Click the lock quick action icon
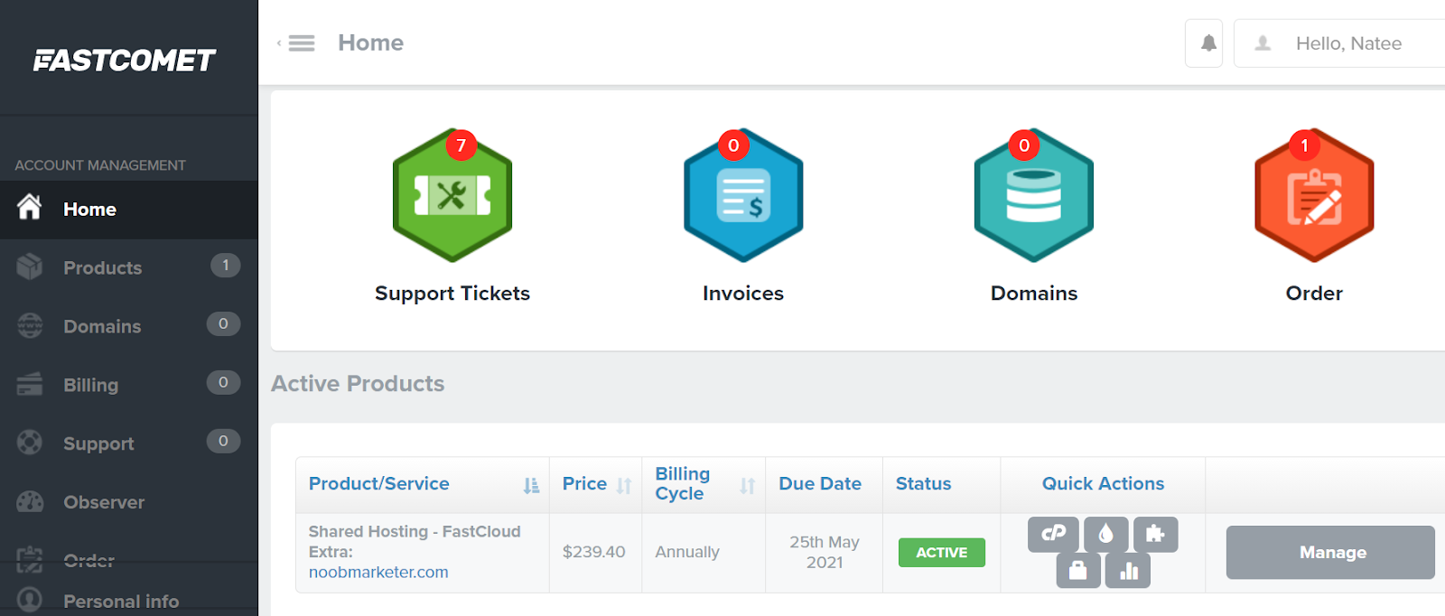 point(1077,571)
